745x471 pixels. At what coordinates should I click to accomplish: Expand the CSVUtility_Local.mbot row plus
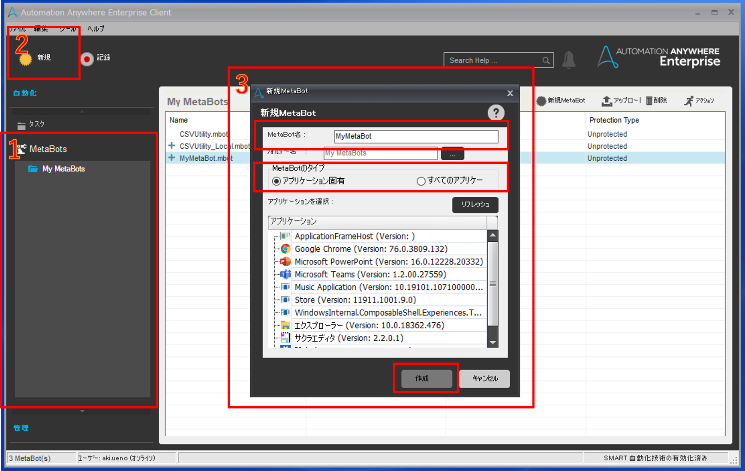pos(171,146)
